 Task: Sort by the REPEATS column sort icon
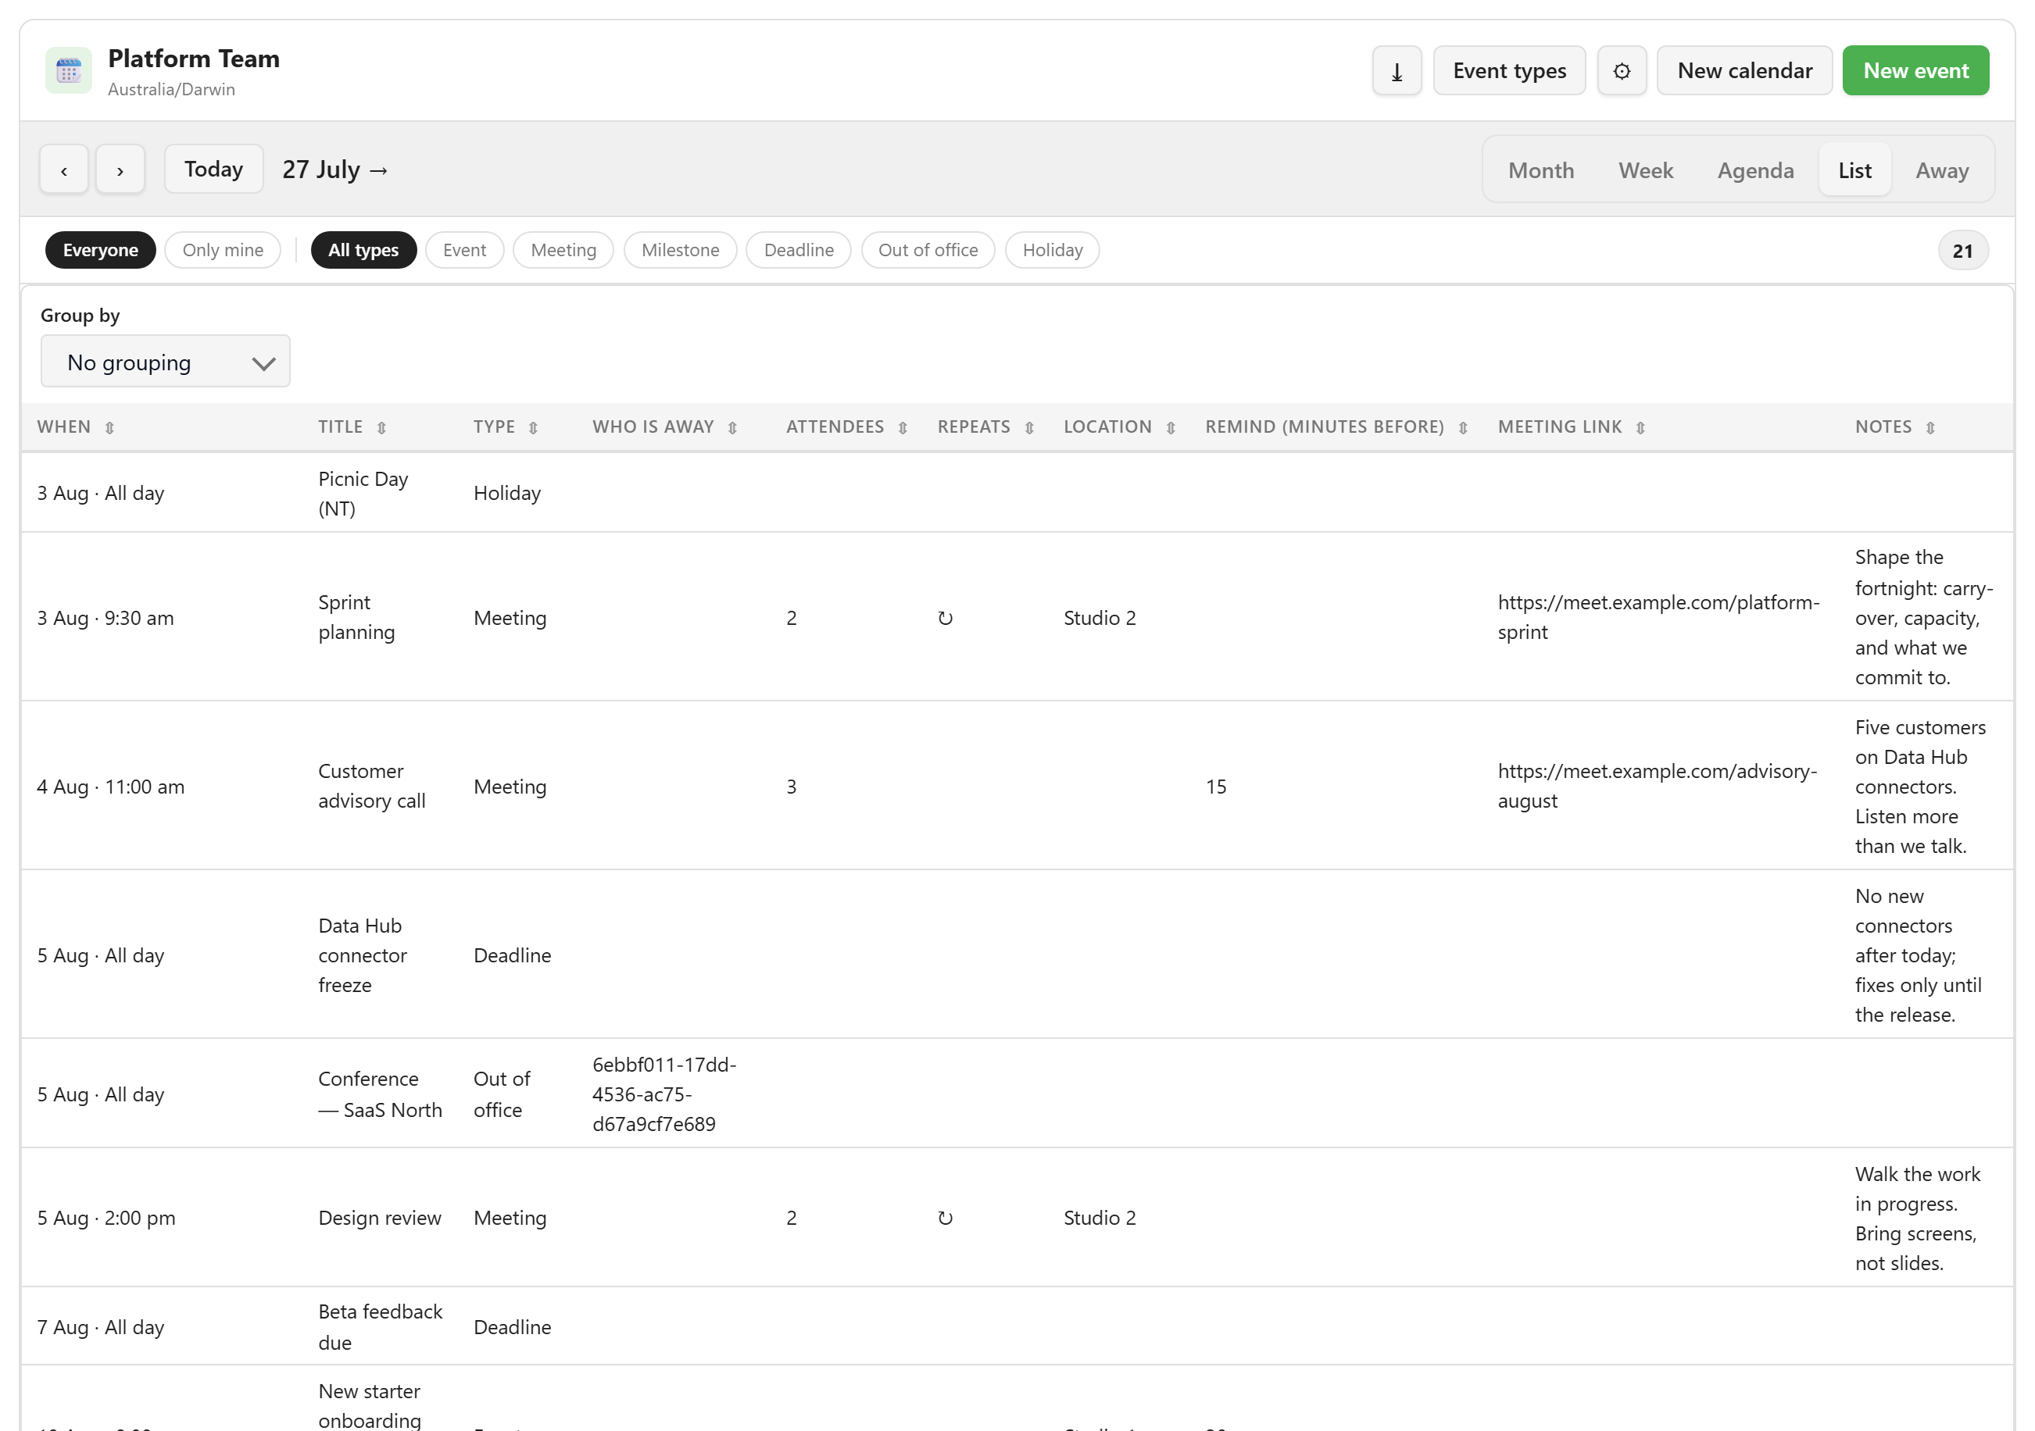point(1029,428)
